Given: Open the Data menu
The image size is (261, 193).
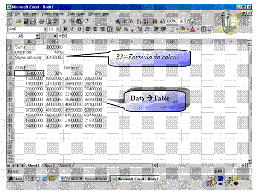Looking at the screenshot, I should pos(82,14).
